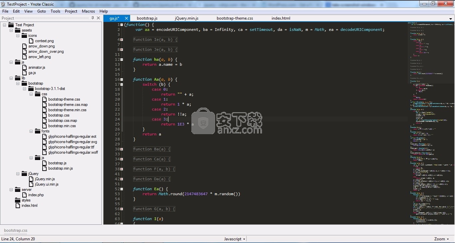Viewport: 455px width, 243px height.
Task: Select glyphicons-halflings-regular.svg file
Action: tap(73, 142)
